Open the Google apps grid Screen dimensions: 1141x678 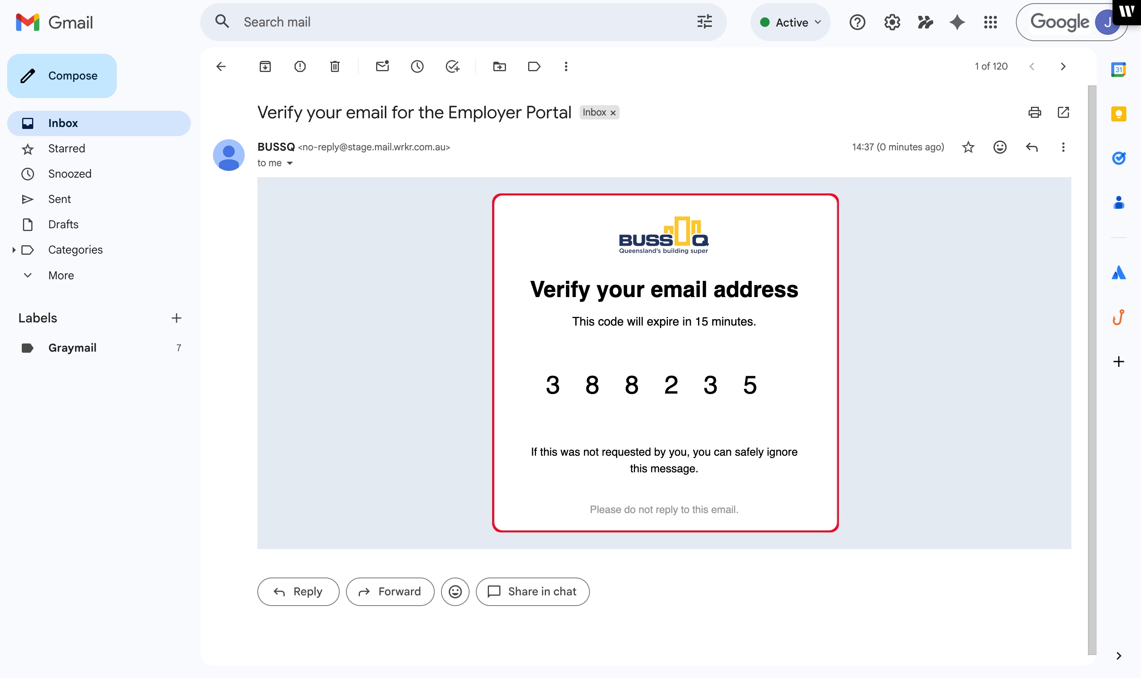(990, 22)
